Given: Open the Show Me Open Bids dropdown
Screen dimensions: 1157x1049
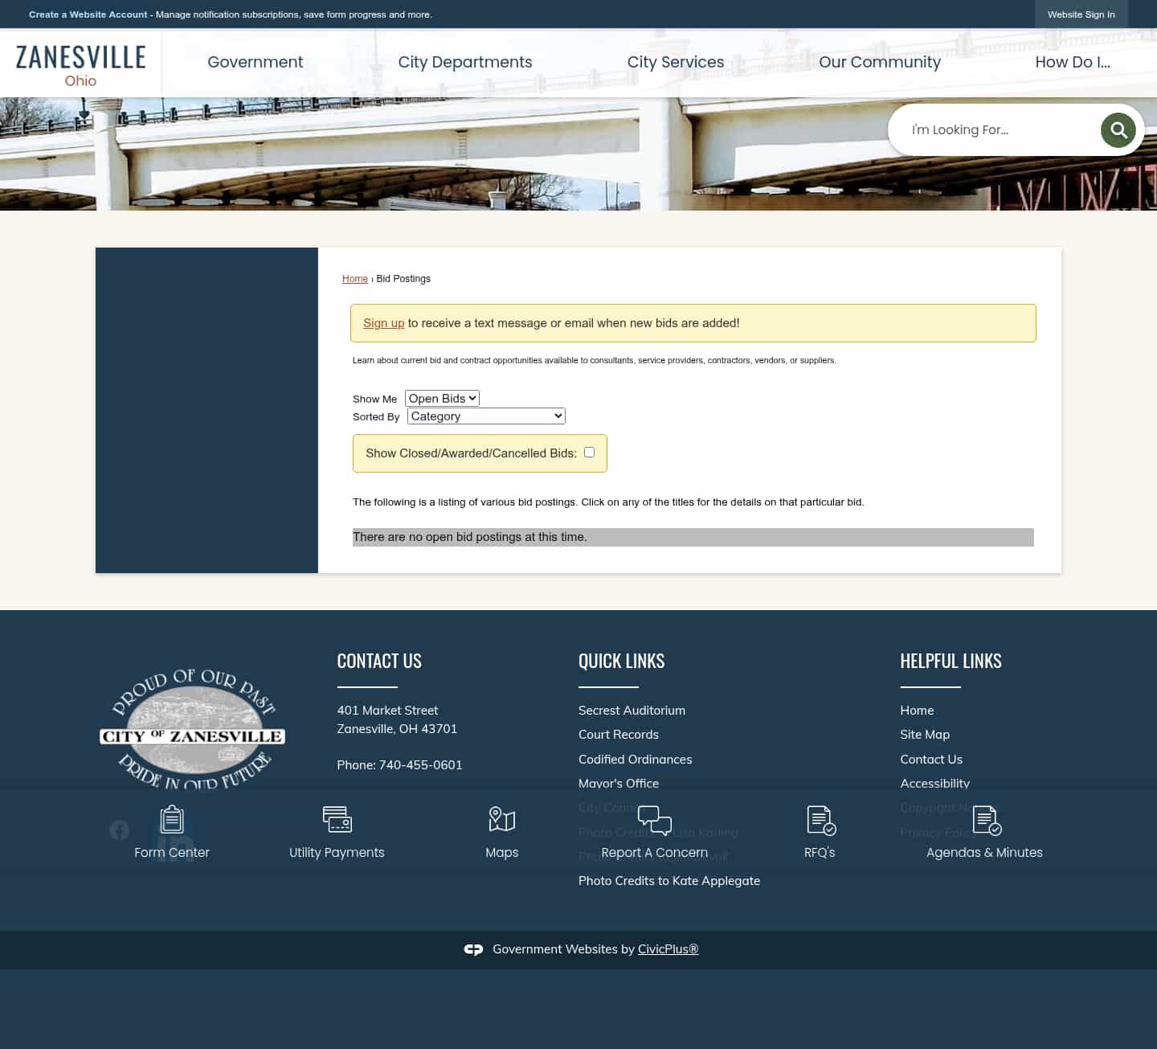Looking at the screenshot, I should pyautogui.click(x=442, y=398).
